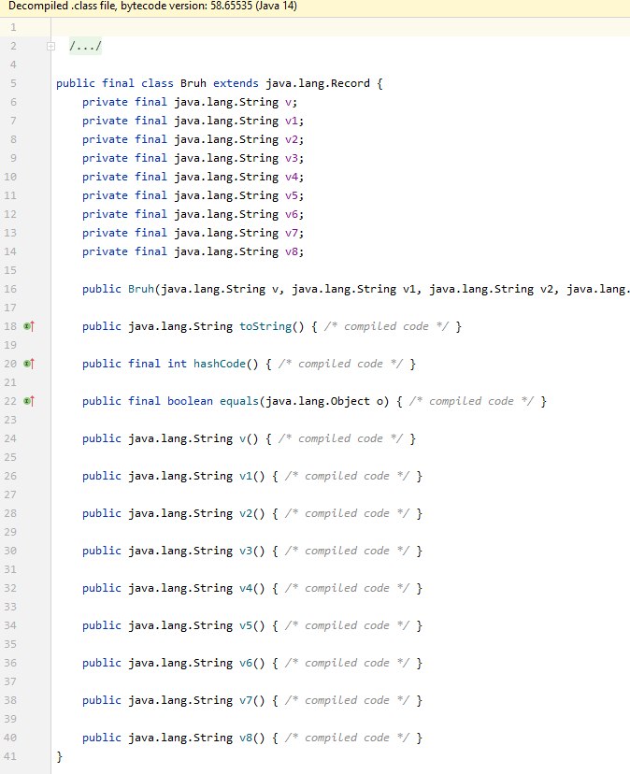Screen dimensions: 630x774
Task: Click the toString method name
Action: point(265,326)
